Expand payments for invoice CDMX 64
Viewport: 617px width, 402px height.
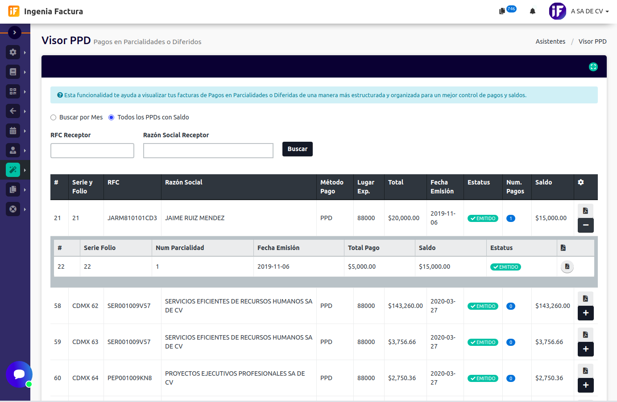tap(585, 385)
